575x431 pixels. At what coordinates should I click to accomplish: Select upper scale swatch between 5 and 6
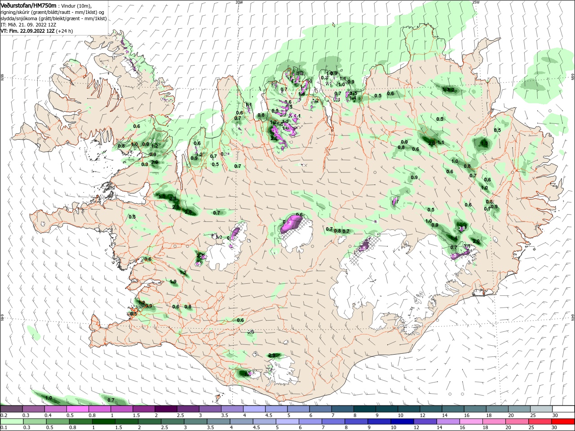[298, 409]
